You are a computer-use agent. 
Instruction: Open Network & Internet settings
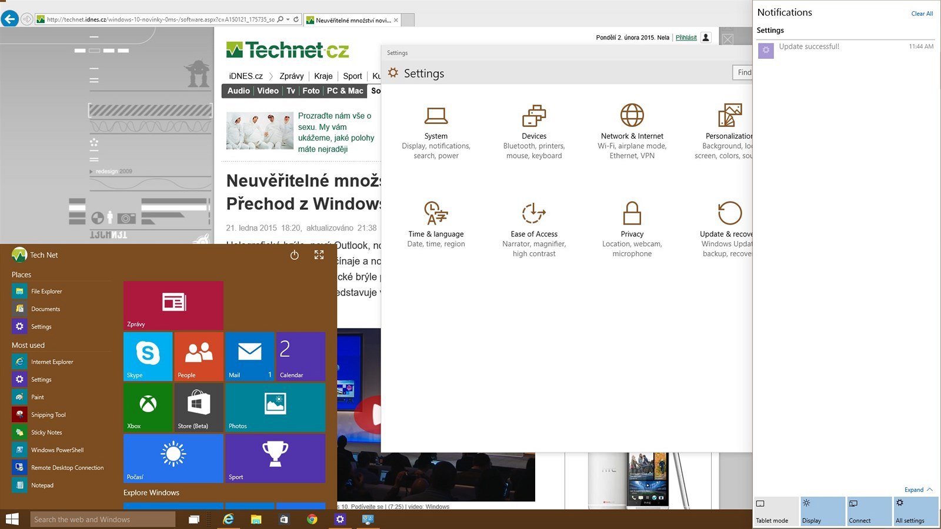pos(632,132)
